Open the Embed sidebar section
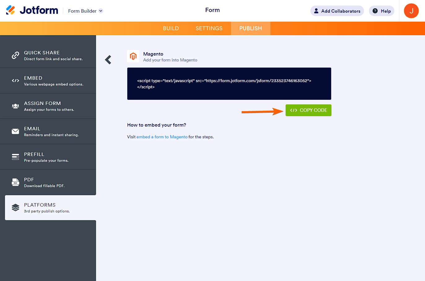The height and width of the screenshot is (281, 425). tap(48, 81)
